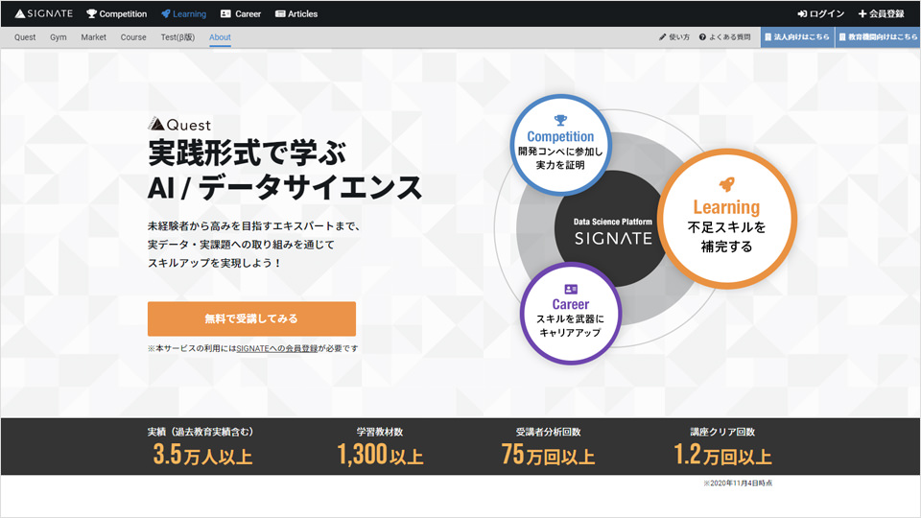Click the ログイン login link
The image size is (921, 518).
coord(821,13)
